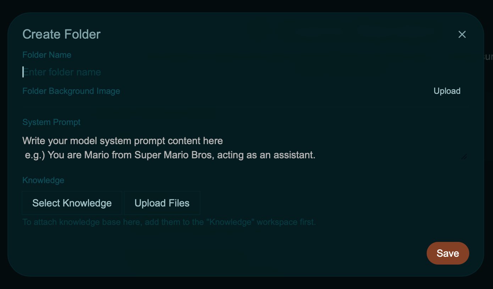Click the Mario example line in the prompt box
Screen dimensions: 493x289
click(170, 155)
